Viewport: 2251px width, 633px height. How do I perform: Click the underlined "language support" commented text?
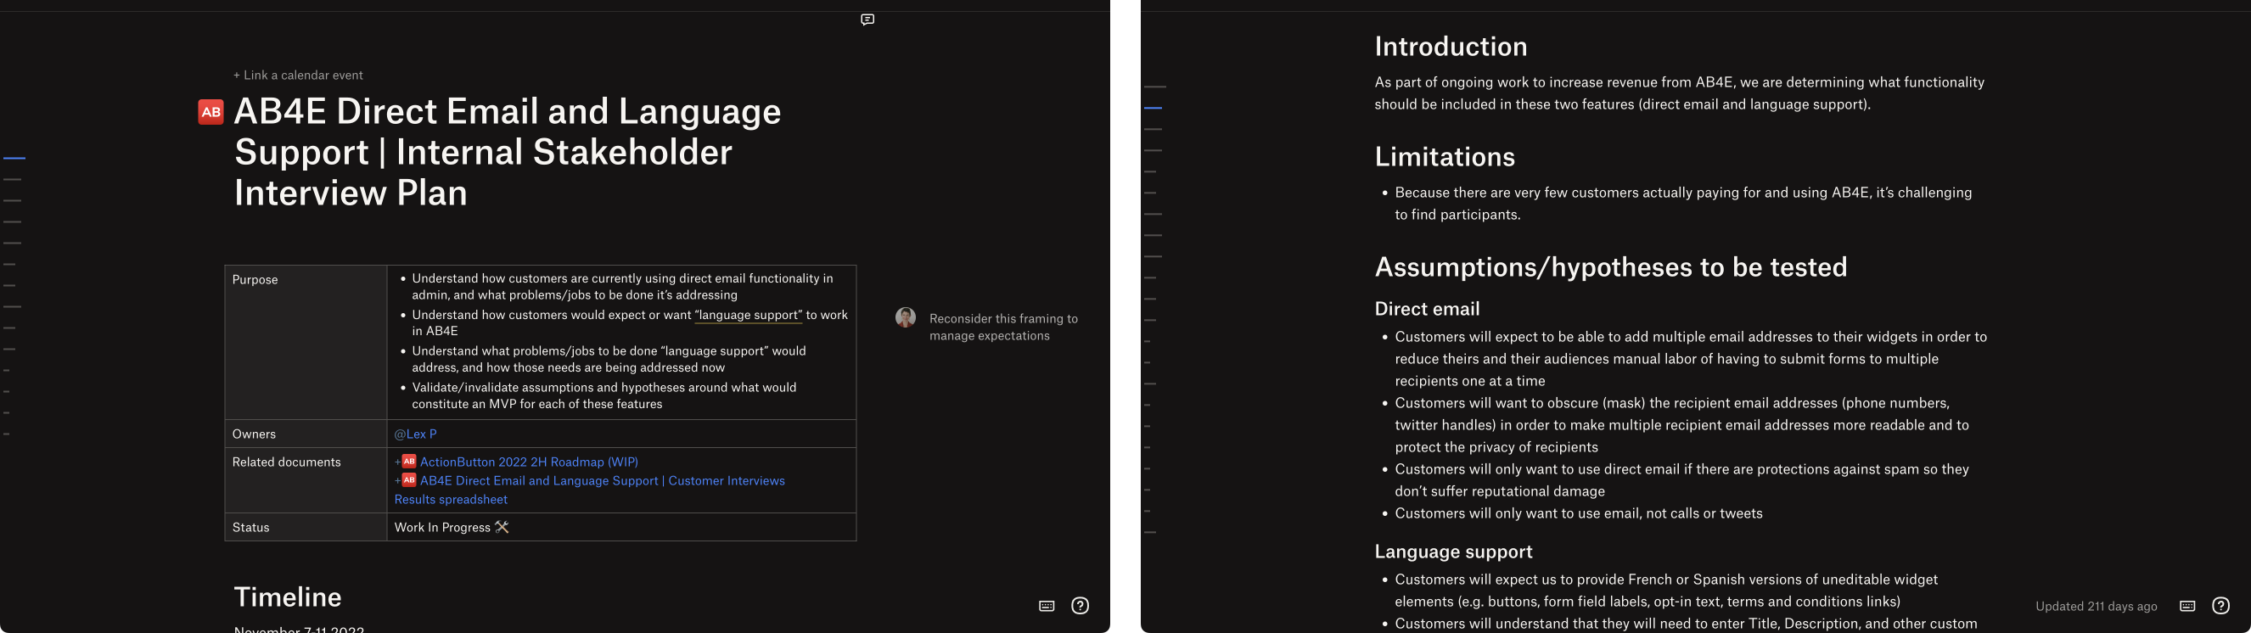tap(748, 315)
